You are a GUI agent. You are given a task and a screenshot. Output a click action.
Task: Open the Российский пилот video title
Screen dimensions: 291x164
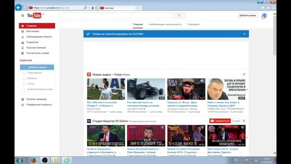[143, 104]
